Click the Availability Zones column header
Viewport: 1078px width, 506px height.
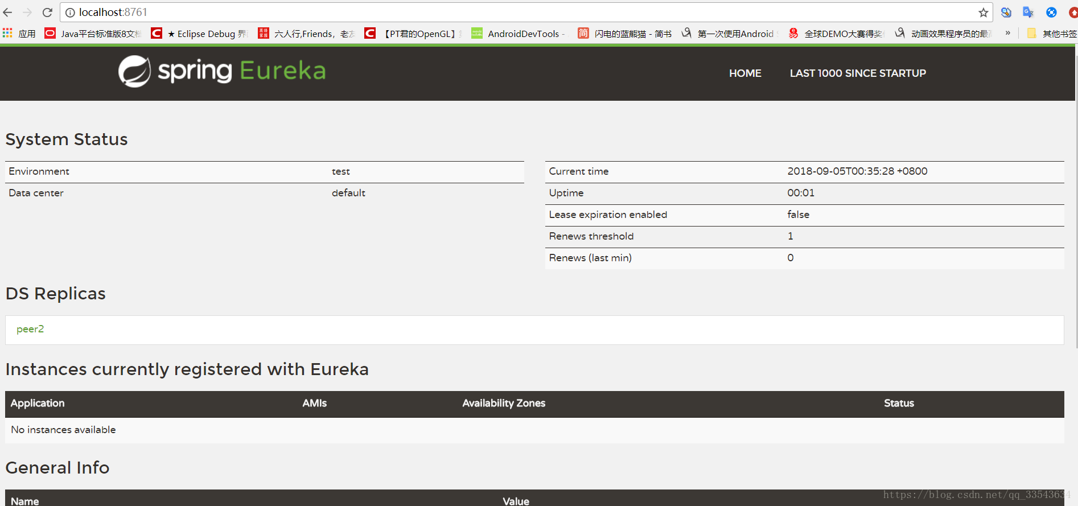tap(504, 403)
